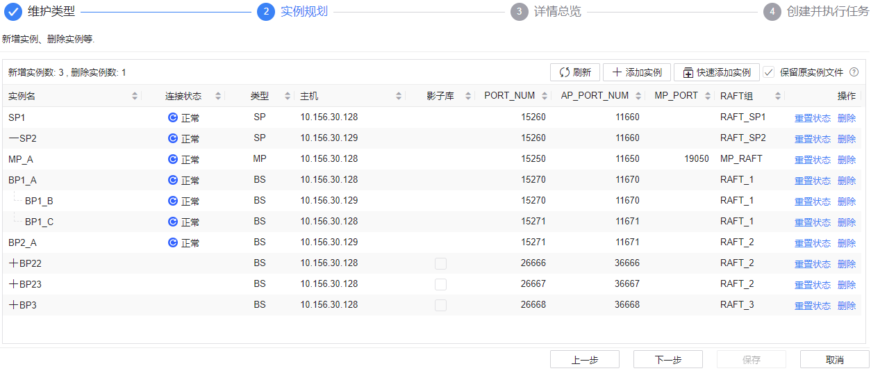This screenshot has height=371, width=871.
Task: Click the 操作 column header
Action: pyautogui.click(x=846, y=96)
